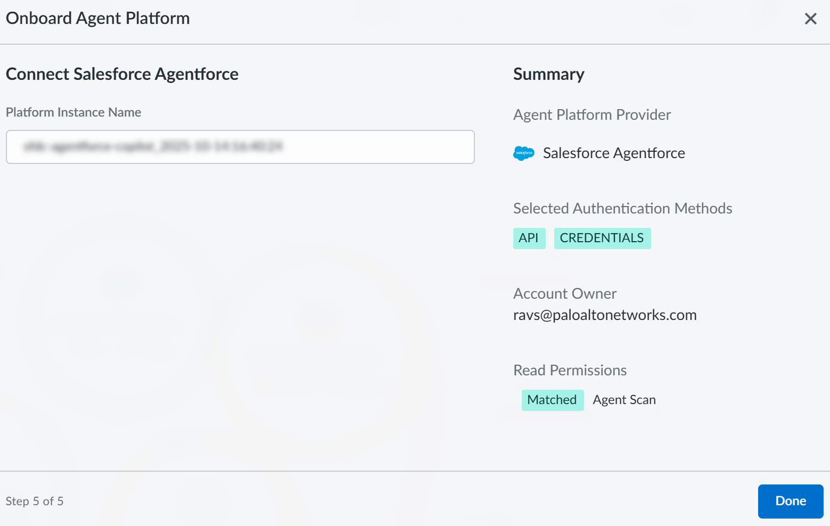
Task: Select the CREDENTIALS authentication badge
Action: 602,238
